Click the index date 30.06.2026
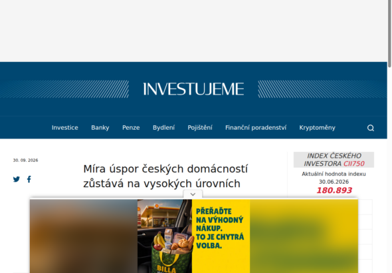392x273 pixels. click(334, 182)
